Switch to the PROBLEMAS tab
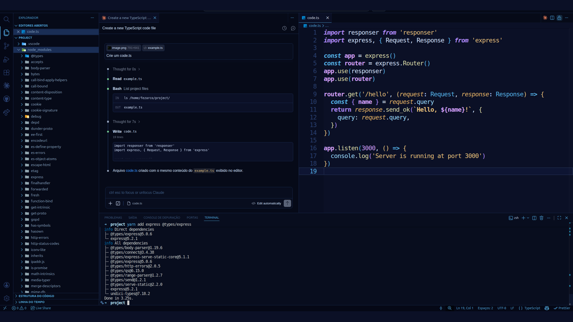The width and height of the screenshot is (573, 322). (x=113, y=217)
